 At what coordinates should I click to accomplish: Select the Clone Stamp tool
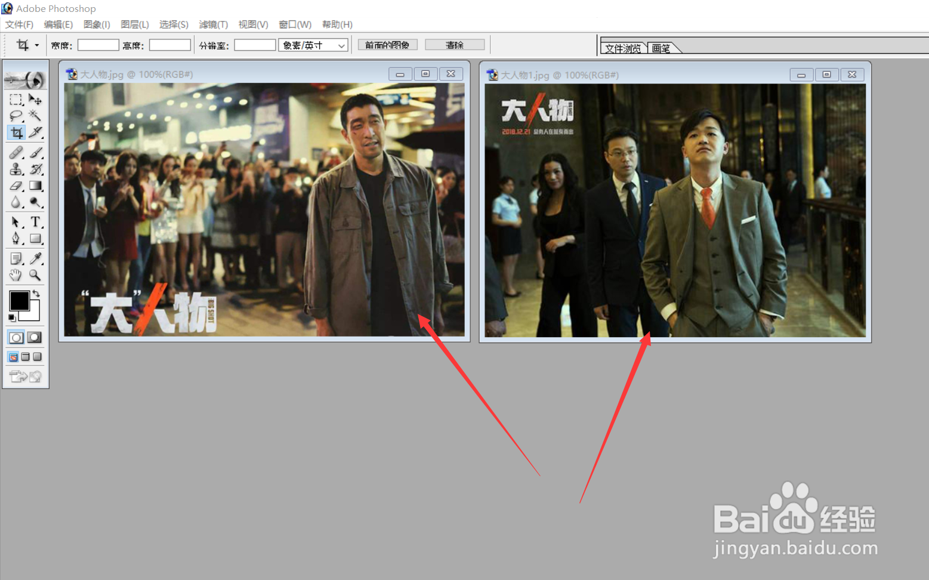click(x=16, y=169)
